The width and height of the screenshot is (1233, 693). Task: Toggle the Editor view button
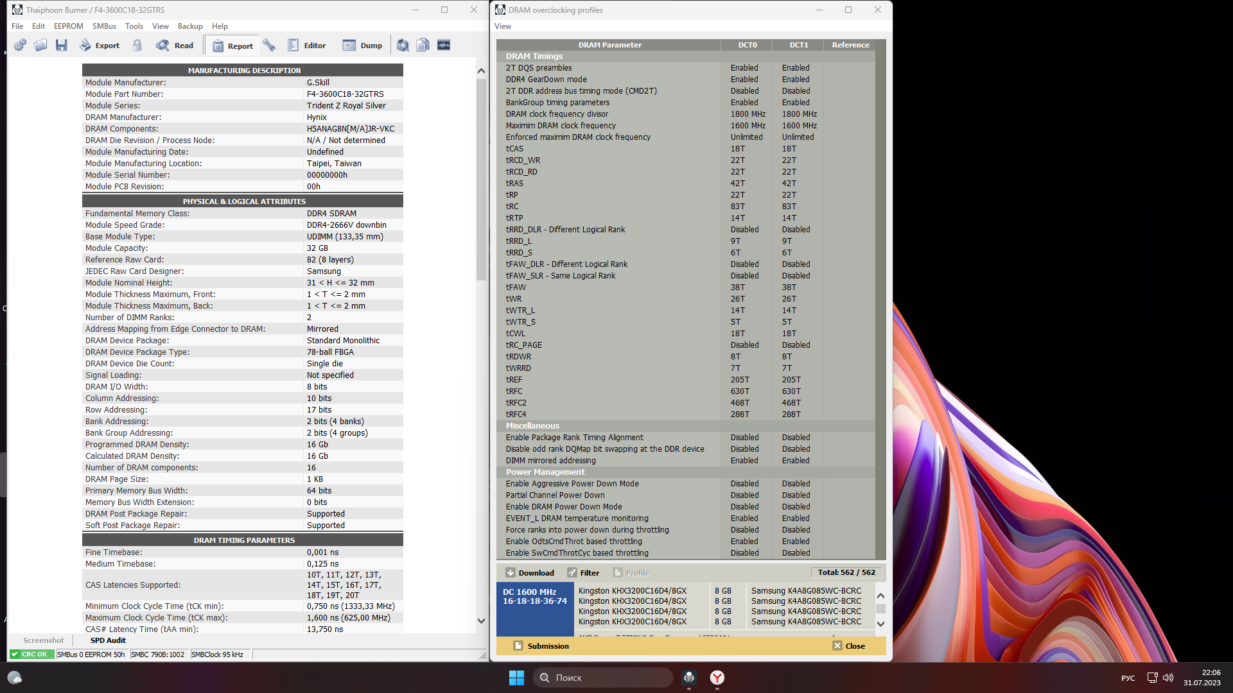tap(307, 46)
